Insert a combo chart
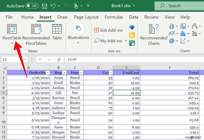The height and width of the screenshot is (140, 204). pos(195,34)
